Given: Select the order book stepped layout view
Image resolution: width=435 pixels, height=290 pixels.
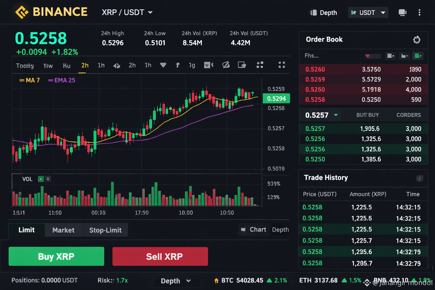Looking at the screenshot, I should (x=404, y=56).
